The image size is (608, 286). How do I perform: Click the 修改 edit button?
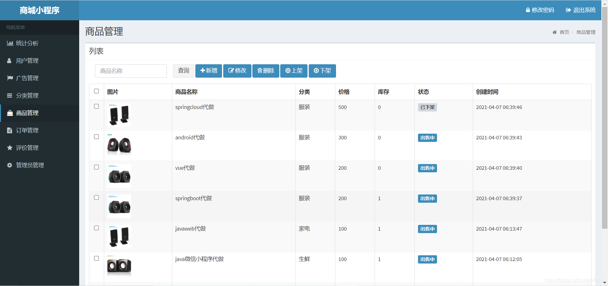pos(237,71)
